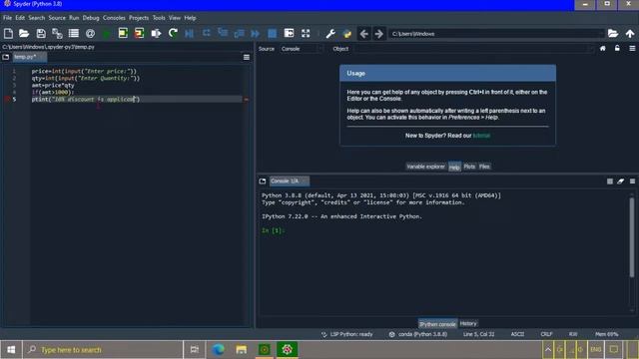Run the cell and advance to next
The width and height of the screenshot is (639, 359).
click(x=140, y=33)
